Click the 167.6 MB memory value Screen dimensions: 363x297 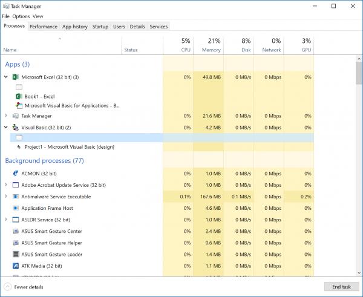click(211, 197)
